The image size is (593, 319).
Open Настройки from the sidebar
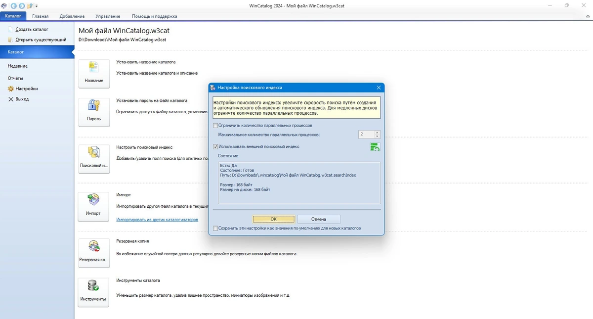27,89
